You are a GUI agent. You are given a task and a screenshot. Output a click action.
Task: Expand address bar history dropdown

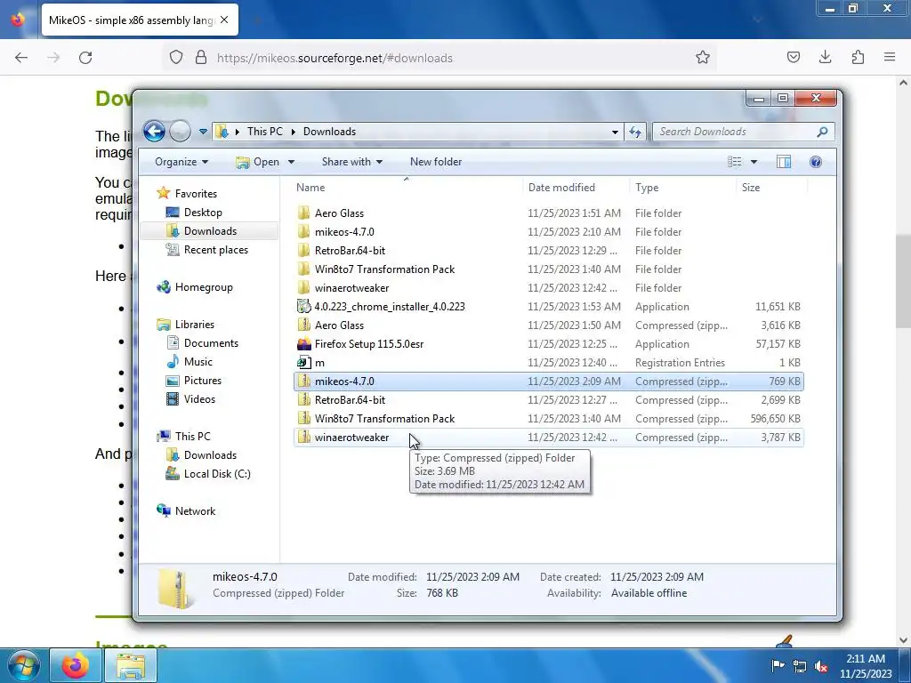pyautogui.click(x=615, y=132)
